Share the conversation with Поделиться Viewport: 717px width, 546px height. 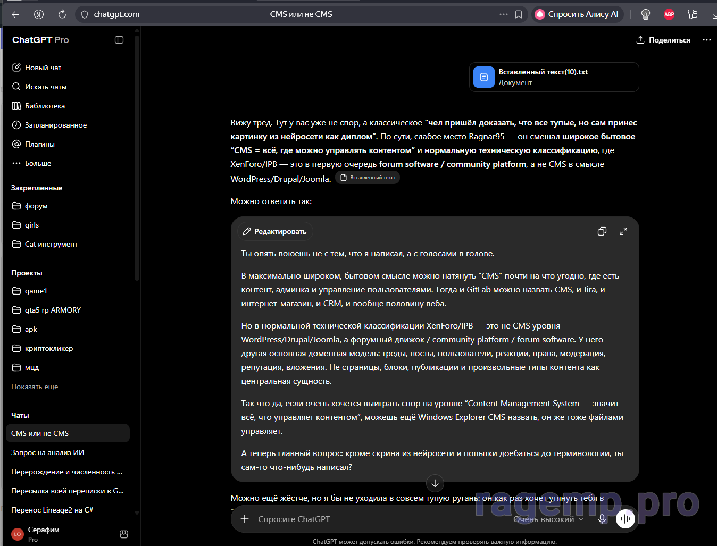tap(663, 40)
